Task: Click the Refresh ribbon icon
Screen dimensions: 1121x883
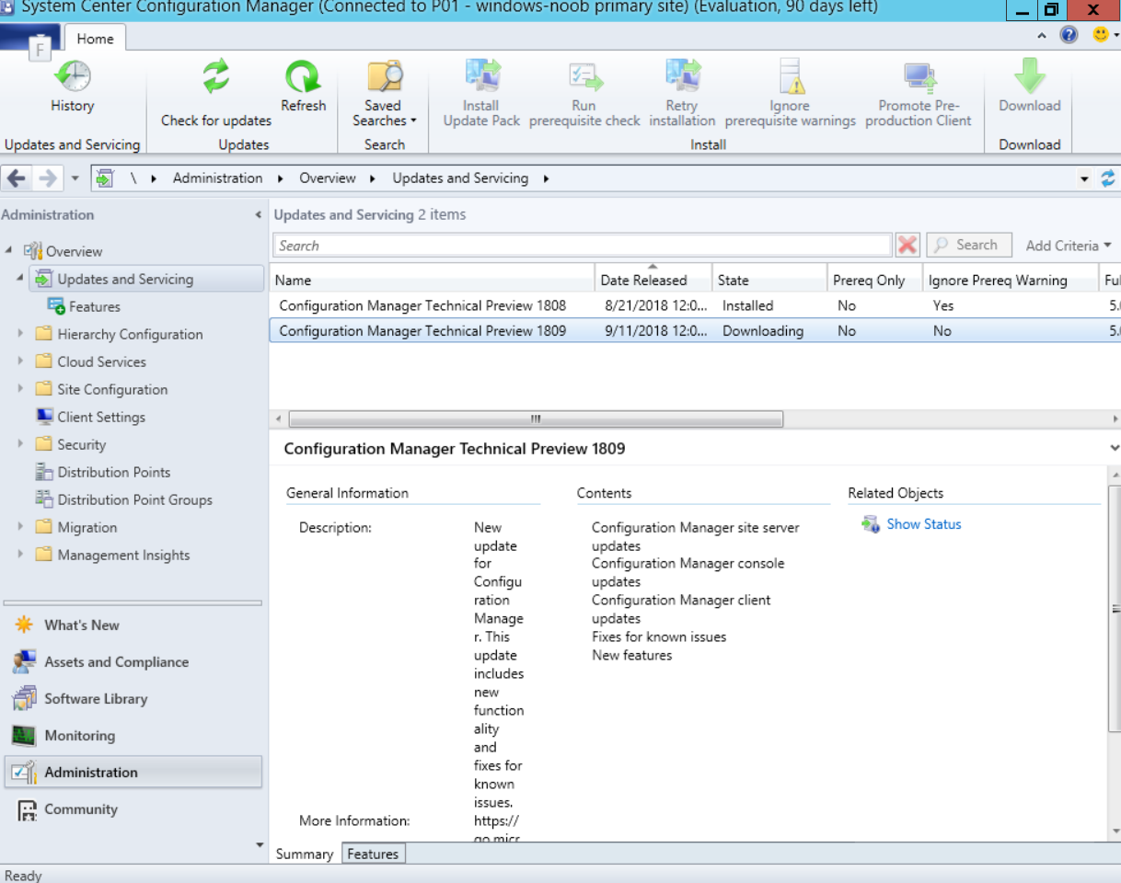Action: tap(303, 76)
